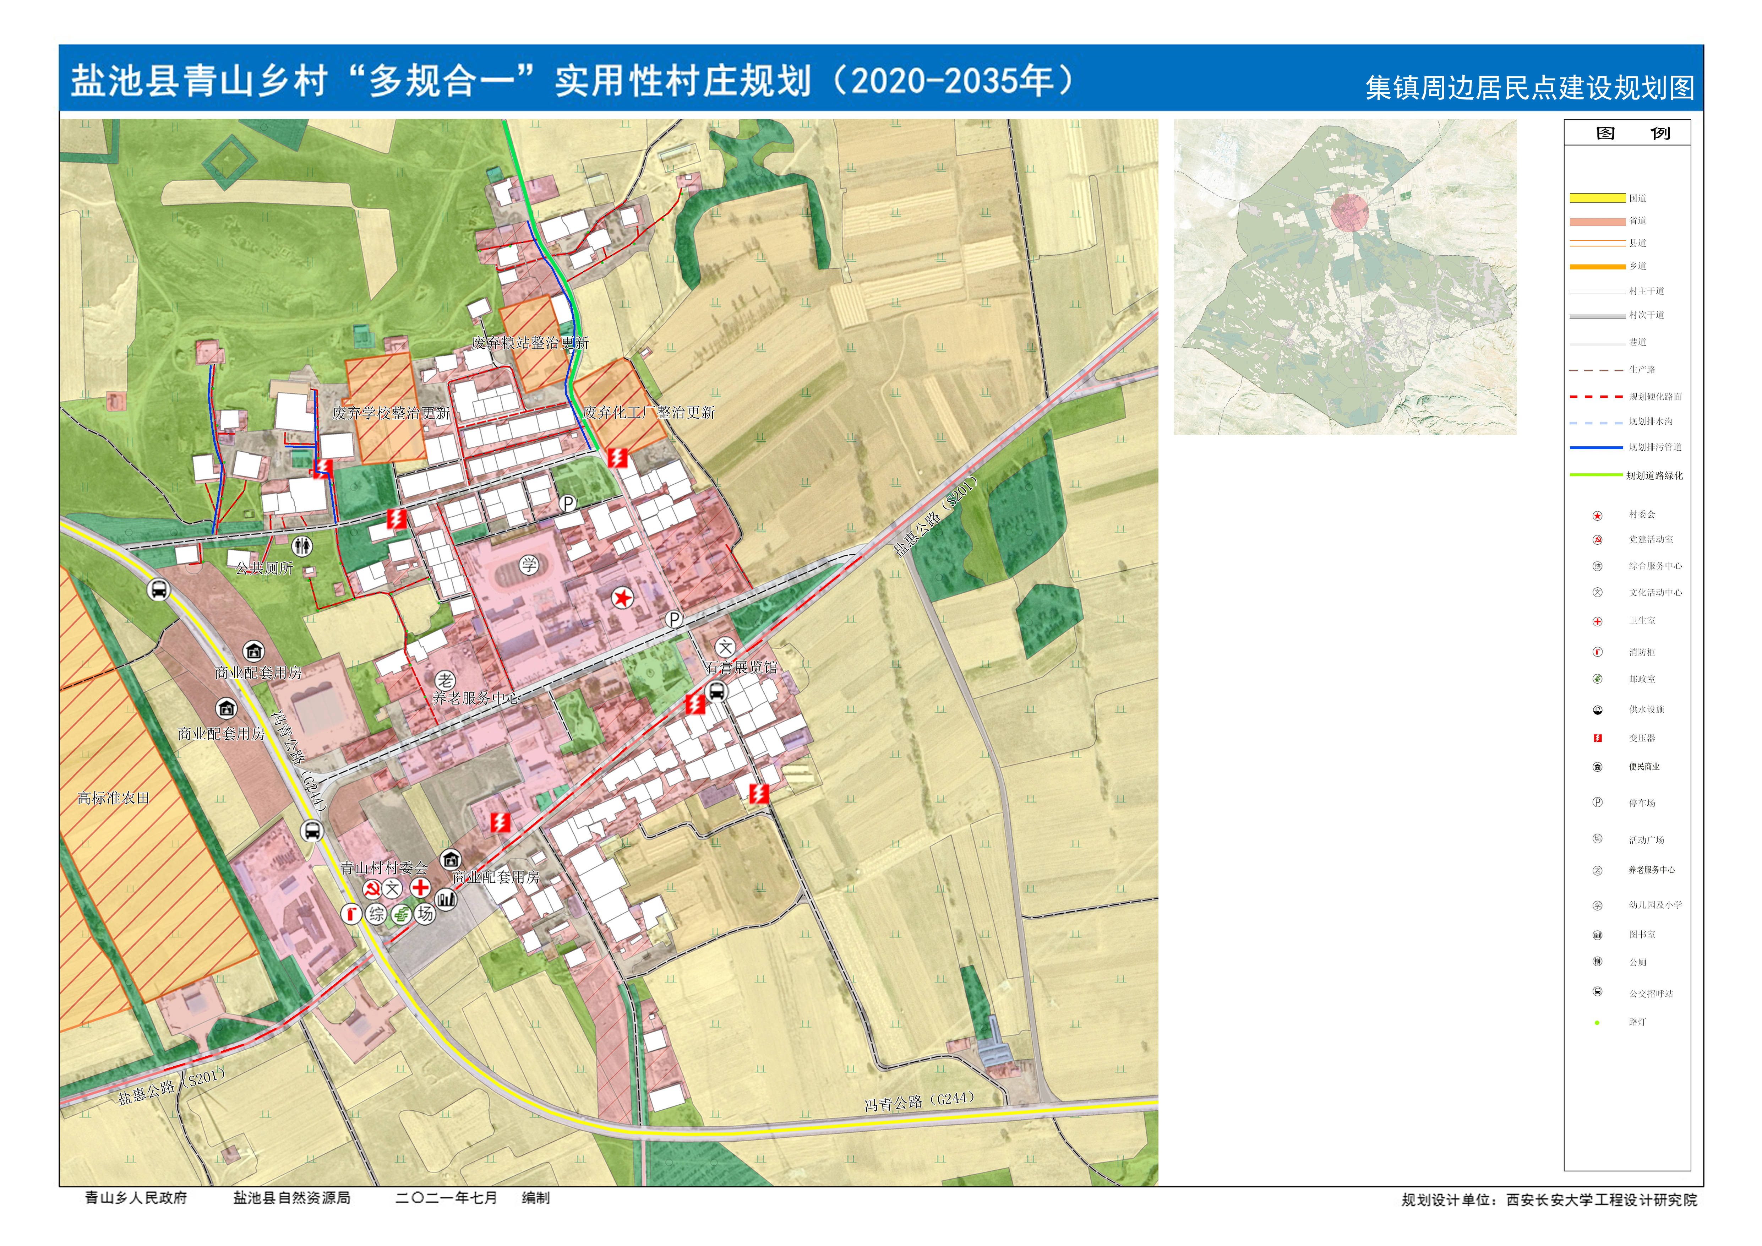Click the yellow 国道 swatch in legend
1762x1246 pixels.
[1597, 198]
